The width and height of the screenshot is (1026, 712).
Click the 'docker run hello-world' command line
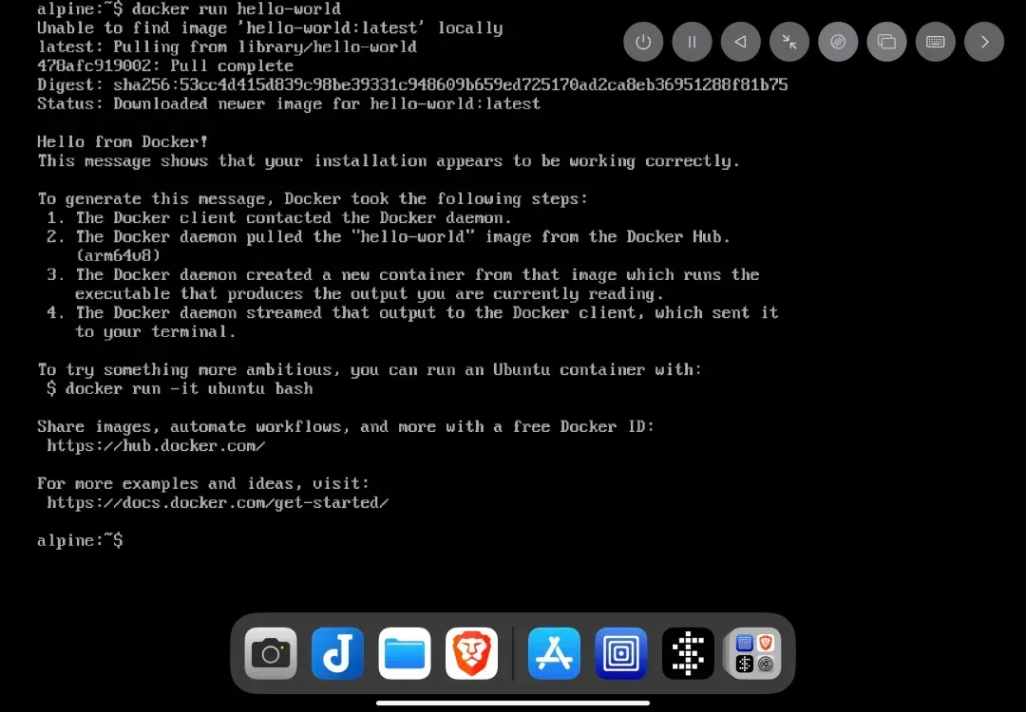point(189,9)
